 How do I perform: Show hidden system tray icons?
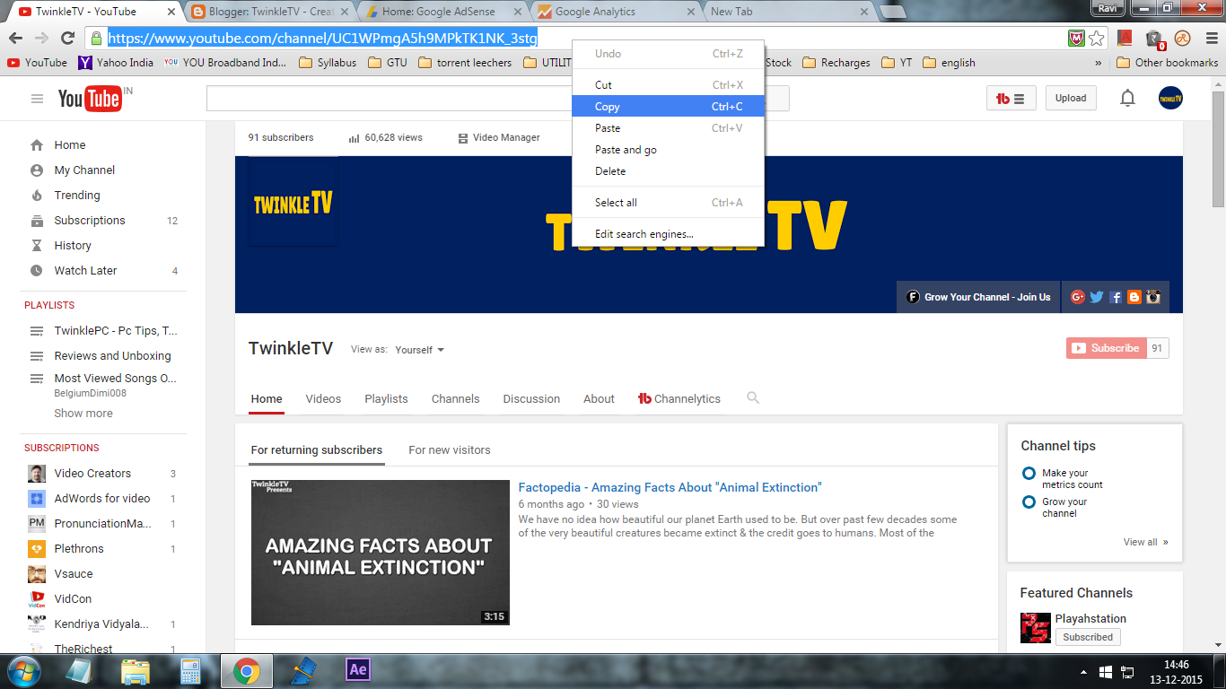(x=1085, y=671)
